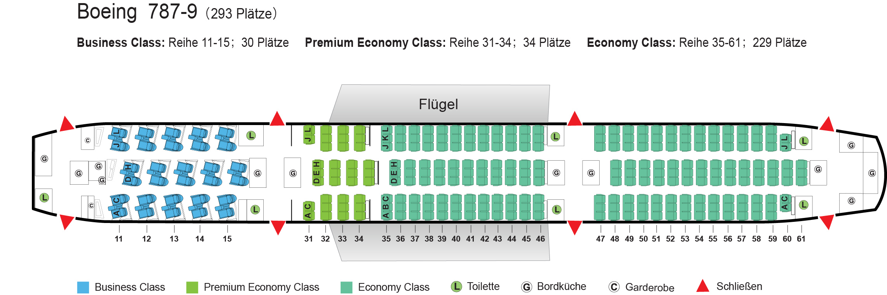Click the row 61 number label
The image size is (887, 295).
click(x=801, y=239)
